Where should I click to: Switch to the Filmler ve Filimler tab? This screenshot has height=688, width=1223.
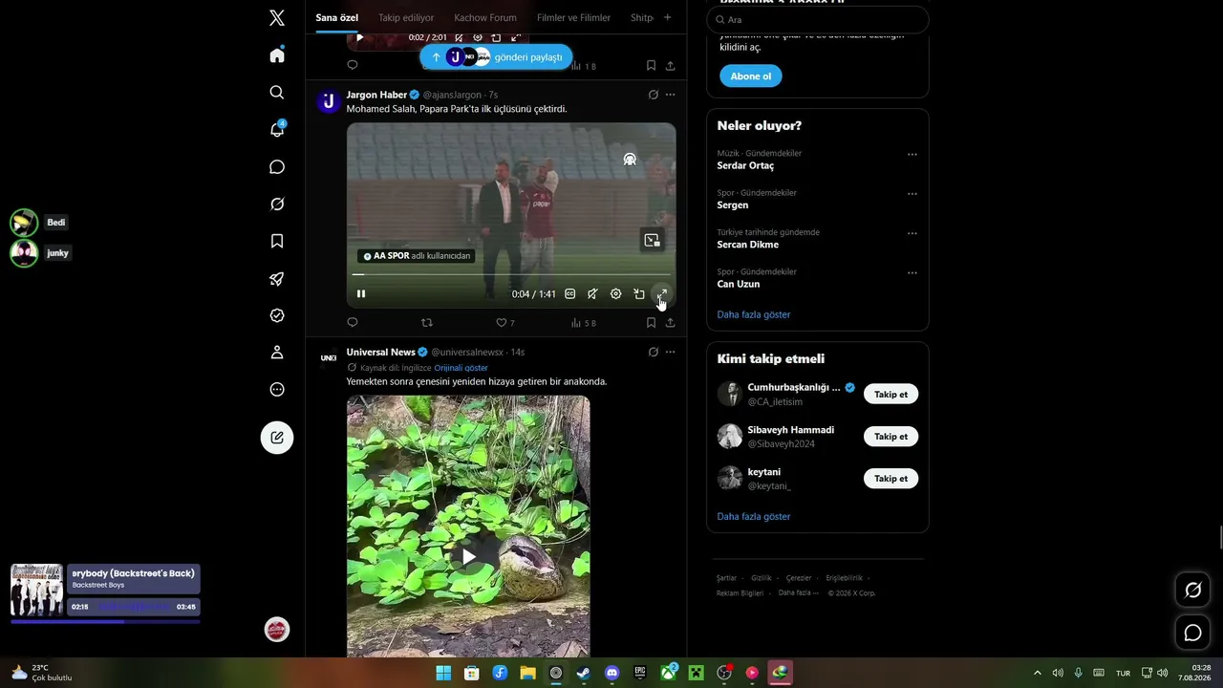click(573, 18)
